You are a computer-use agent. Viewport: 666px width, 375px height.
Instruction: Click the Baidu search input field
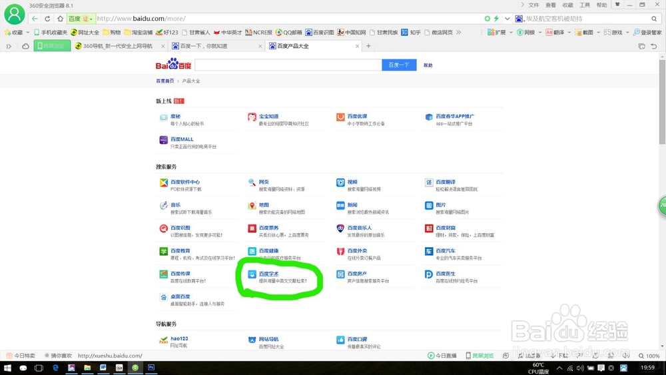coord(288,65)
